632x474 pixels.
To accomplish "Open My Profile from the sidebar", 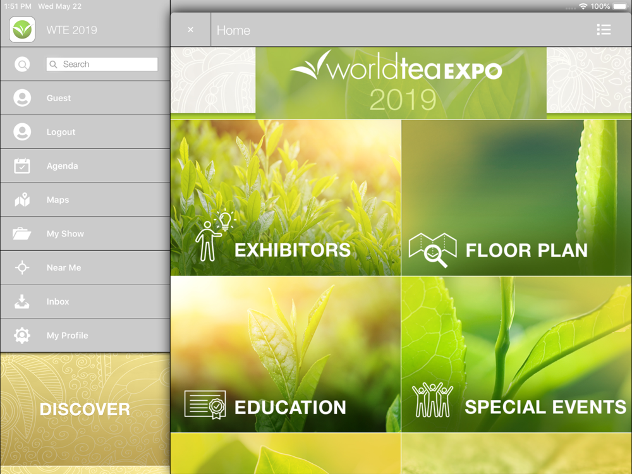I will 85,335.
